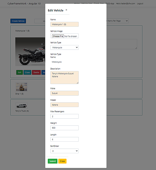This screenshot has height=170, width=156.
Task: Open the Vehicle Type dropdown
Action: [65, 48]
